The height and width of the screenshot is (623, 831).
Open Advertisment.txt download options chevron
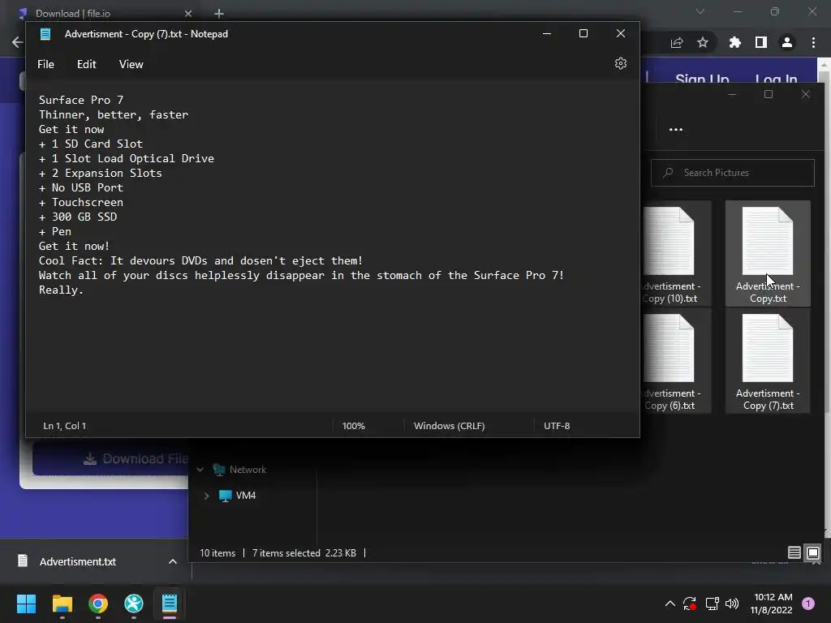tap(172, 561)
